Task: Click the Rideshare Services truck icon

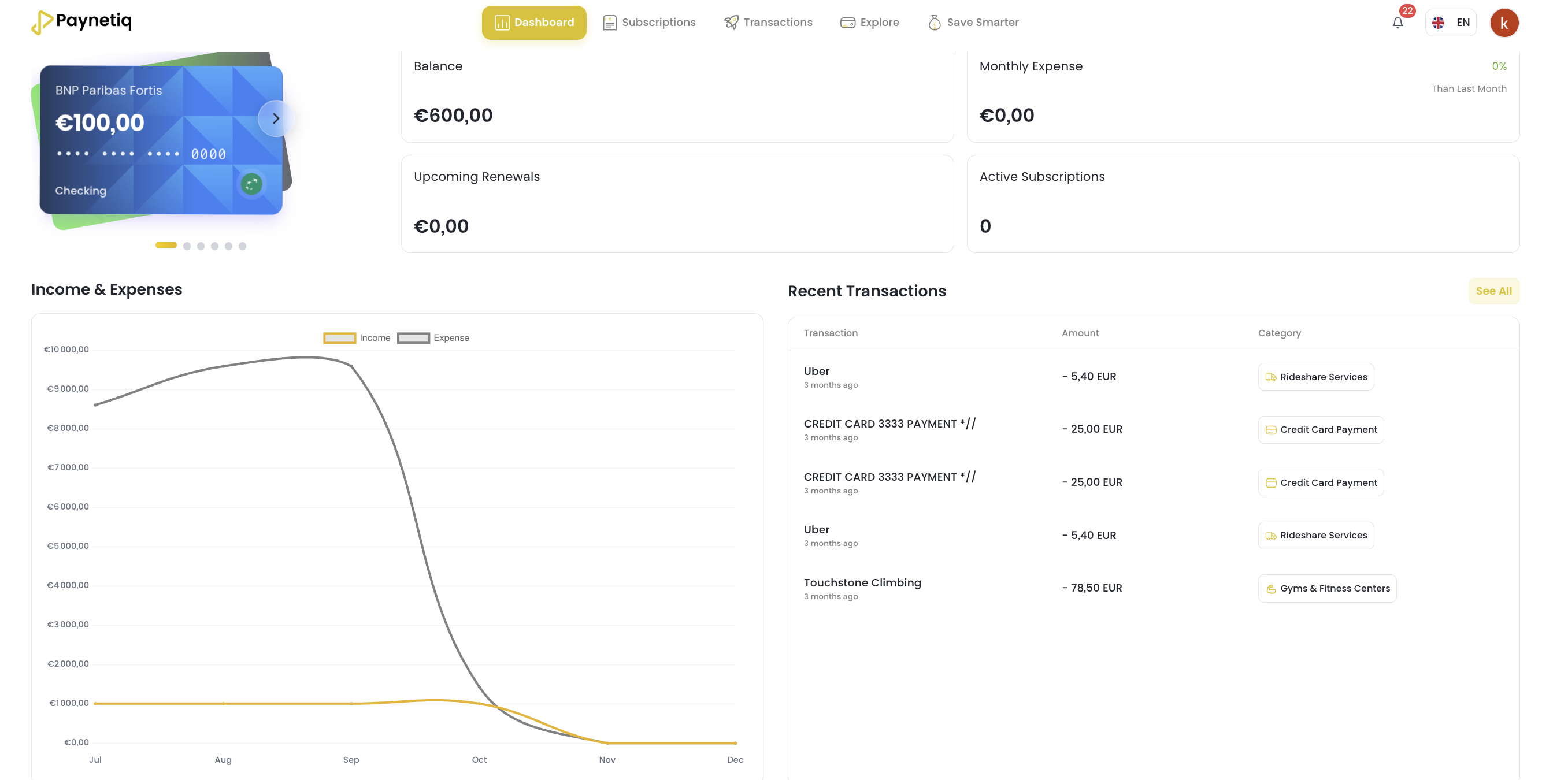Action: coord(1271,377)
